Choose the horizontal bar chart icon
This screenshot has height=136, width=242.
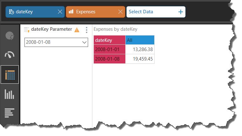10,113
